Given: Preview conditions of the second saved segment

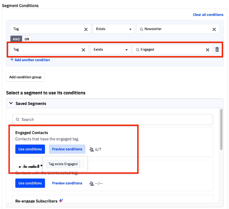Looking at the screenshot, I should [x=67, y=183].
